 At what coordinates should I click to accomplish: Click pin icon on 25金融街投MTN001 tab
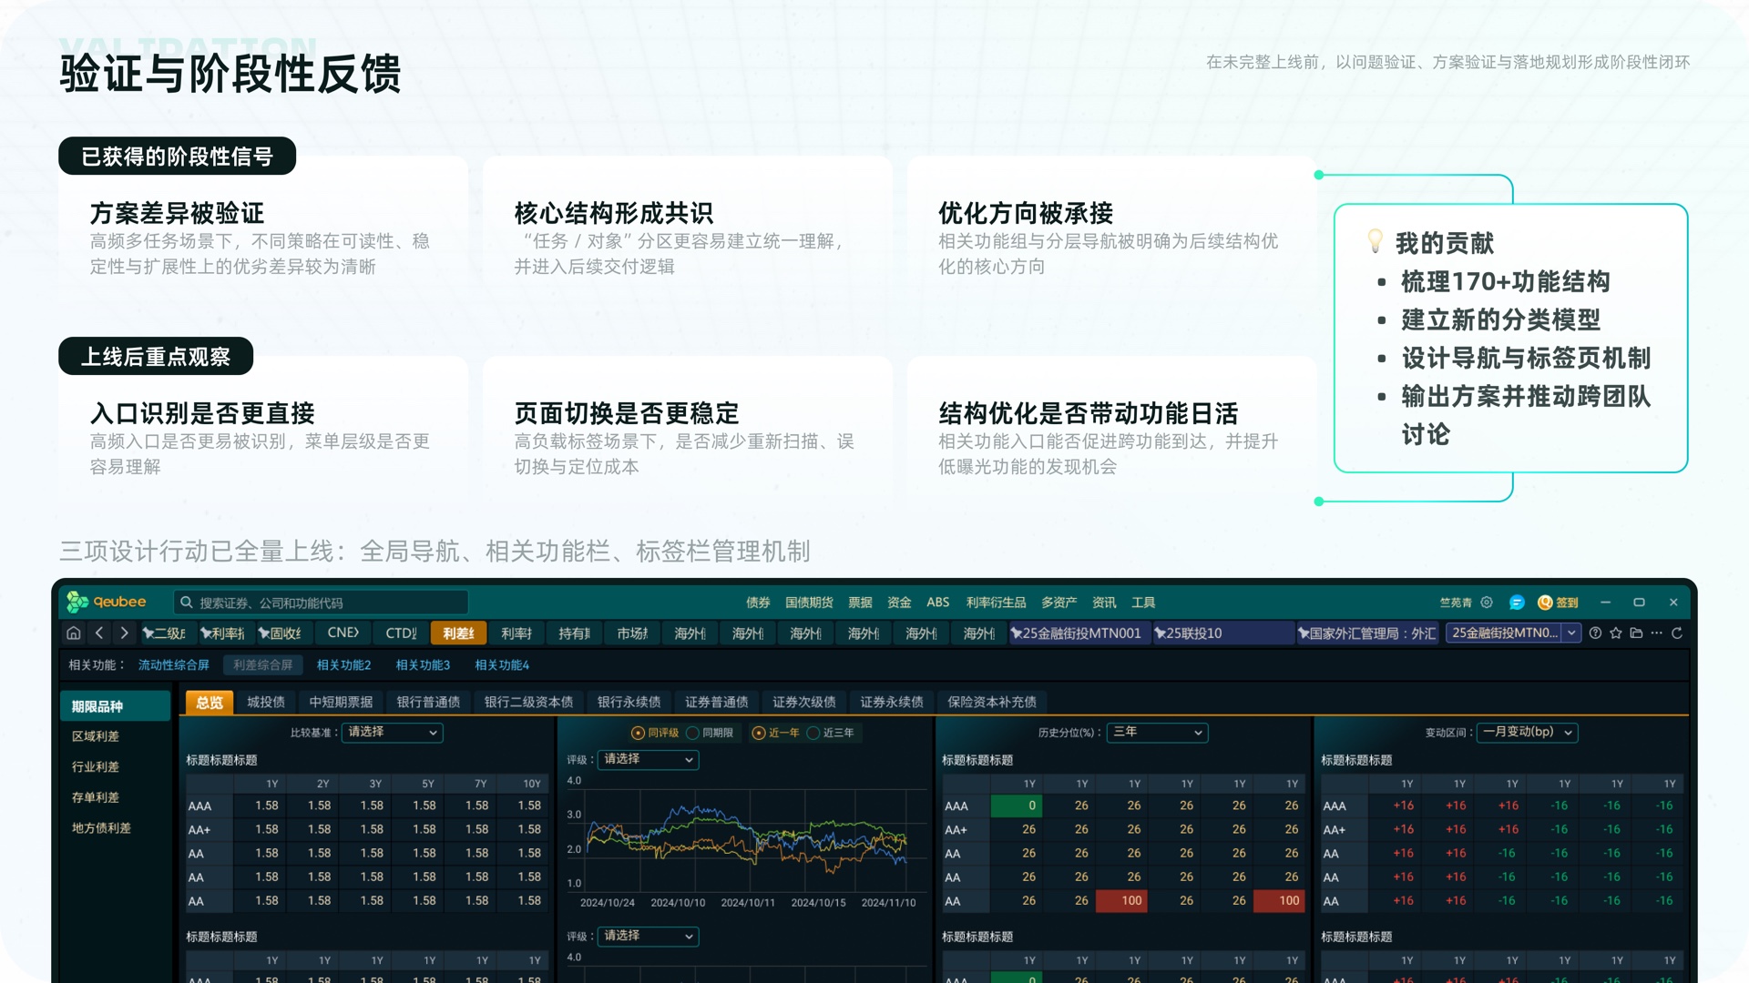coord(1016,633)
